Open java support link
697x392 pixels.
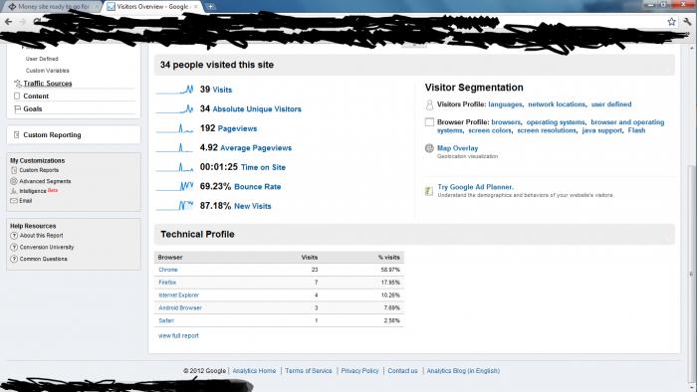tap(601, 130)
